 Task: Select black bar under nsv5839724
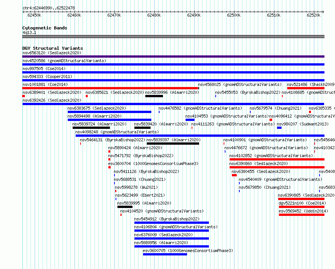pos(91,128)
